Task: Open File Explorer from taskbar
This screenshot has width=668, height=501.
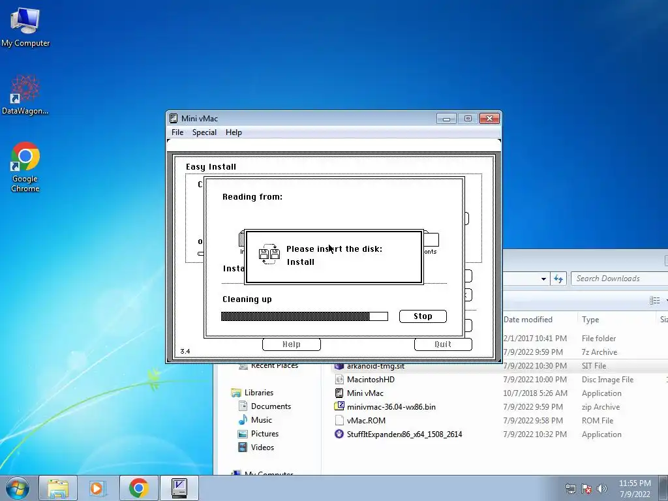Action: [x=58, y=488]
